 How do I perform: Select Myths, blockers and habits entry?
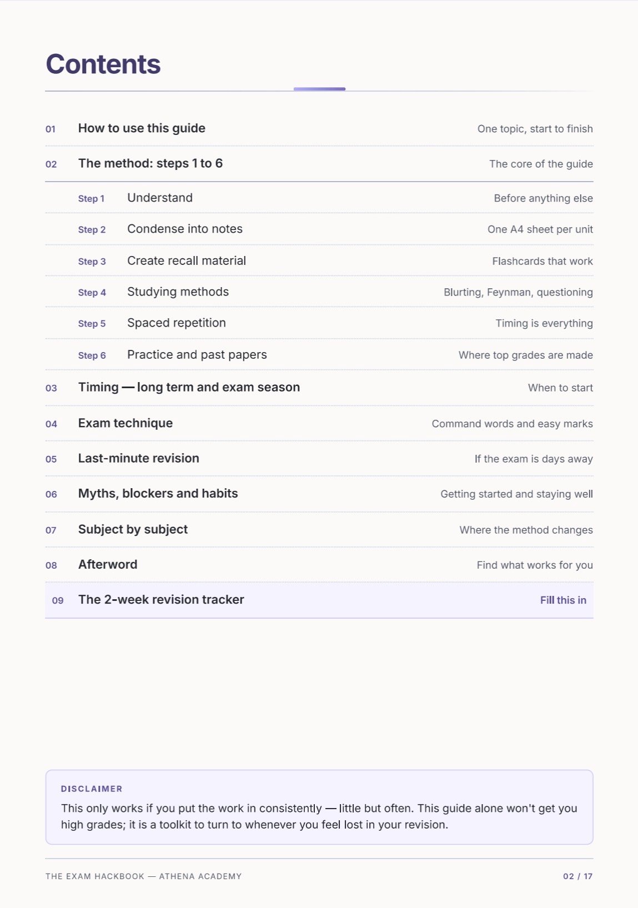point(319,494)
